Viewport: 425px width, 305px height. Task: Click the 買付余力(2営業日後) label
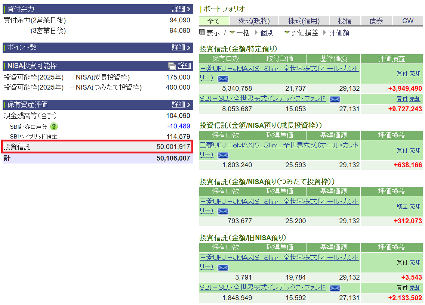pos(35,20)
